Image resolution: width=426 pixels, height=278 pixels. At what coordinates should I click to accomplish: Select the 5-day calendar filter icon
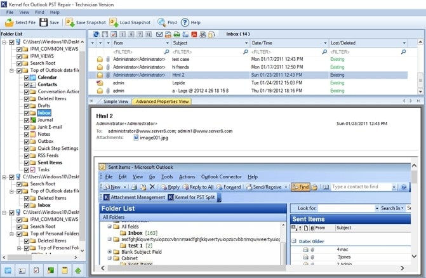(x=131, y=34)
